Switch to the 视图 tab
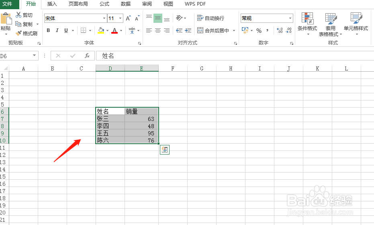The width and height of the screenshot is (374, 225). coord(168,4)
